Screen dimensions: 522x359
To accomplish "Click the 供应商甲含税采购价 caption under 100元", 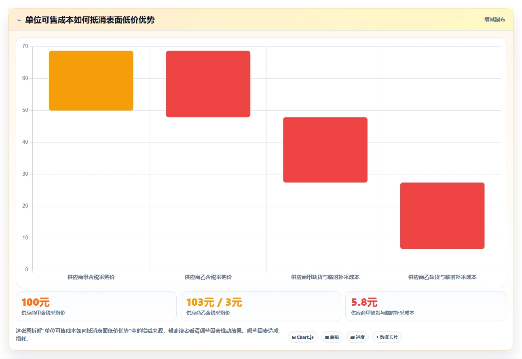I will point(43,313).
